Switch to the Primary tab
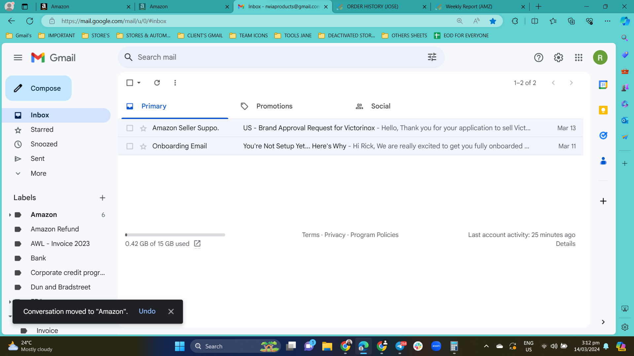The height and width of the screenshot is (356, 634). (x=175, y=106)
